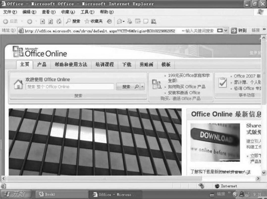Image resolution: width=267 pixels, height=199 pixels.
Task: Click the page icon in address bar
Action: pyautogui.click(x=21, y=31)
